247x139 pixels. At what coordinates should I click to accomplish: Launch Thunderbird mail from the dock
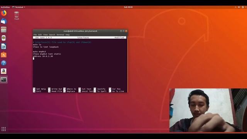[x=3, y=21]
